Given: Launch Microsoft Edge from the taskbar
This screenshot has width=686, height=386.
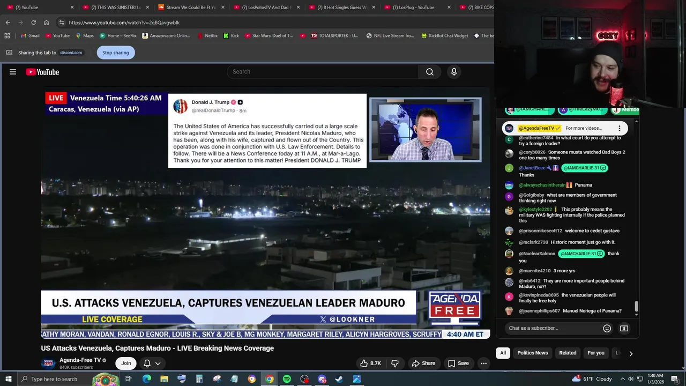Looking at the screenshot, I should click(x=147, y=379).
